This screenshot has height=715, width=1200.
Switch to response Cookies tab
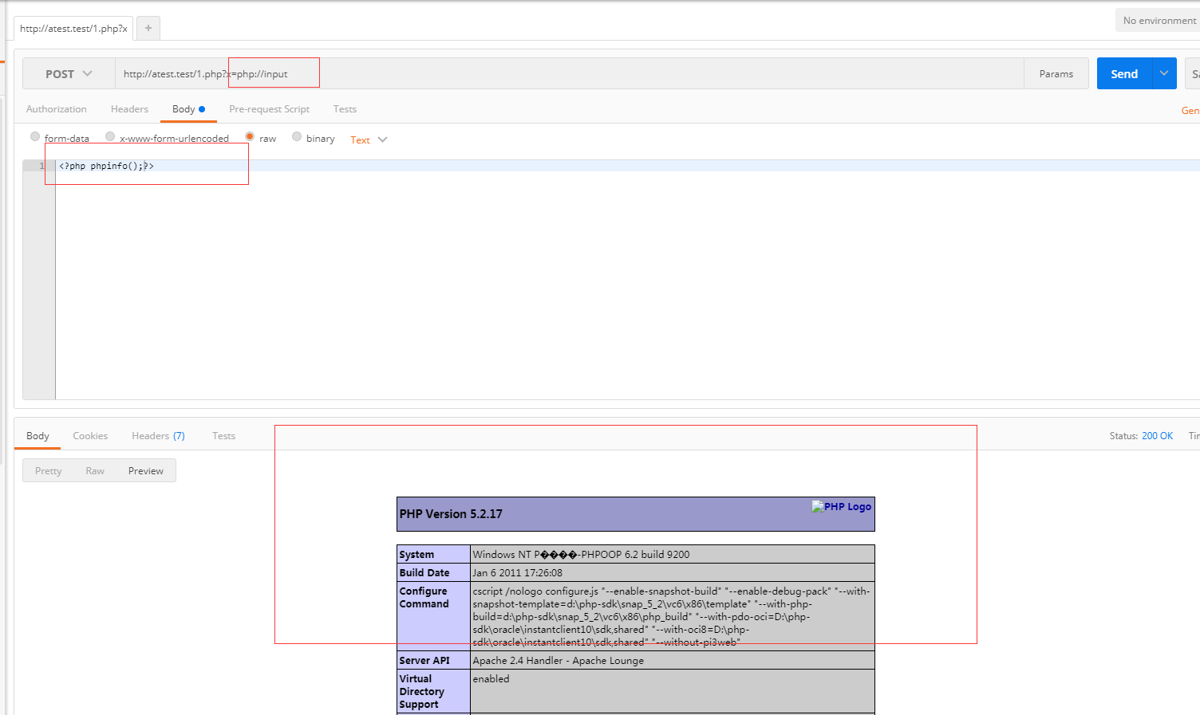90,436
